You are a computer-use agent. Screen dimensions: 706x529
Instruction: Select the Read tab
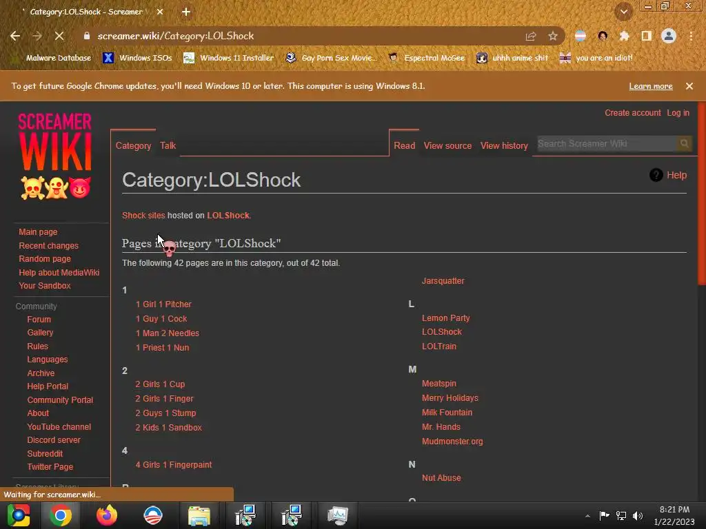(x=404, y=145)
